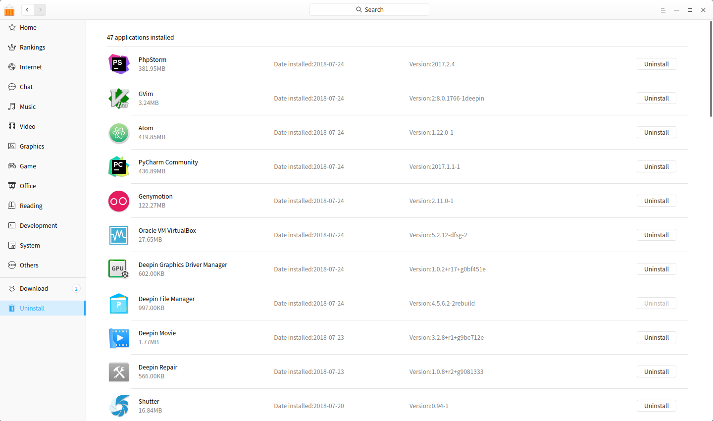Image resolution: width=713 pixels, height=421 pixels.
Task: Click the Deepin Graphics Driver Manager icon
Action: pyautogui.click(x=119, y=269)
